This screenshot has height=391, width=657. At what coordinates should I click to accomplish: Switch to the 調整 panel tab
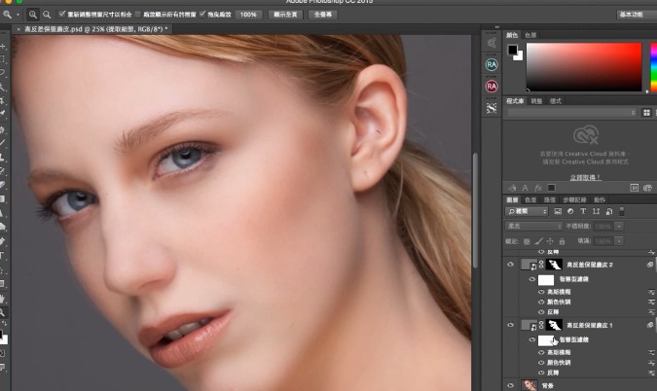coord(536,101)
